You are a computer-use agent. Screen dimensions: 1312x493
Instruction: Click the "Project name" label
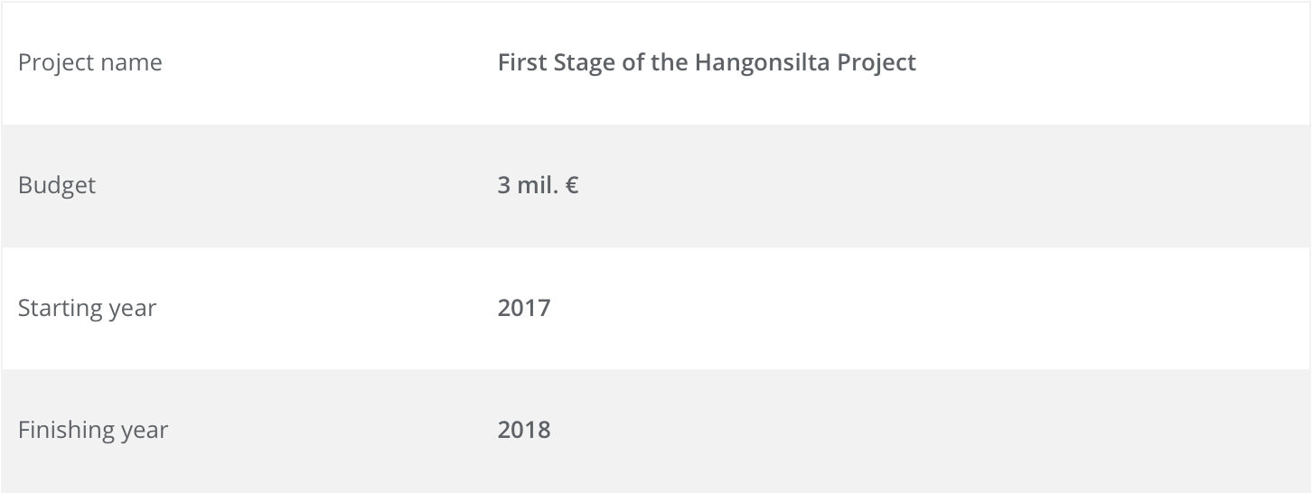[x=89, y=62]
